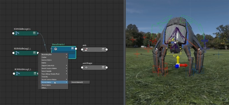This screenshot has width=229, height=105.
Task: Click the output port of blendMatrix1
Action: click(x=76, y=49)
